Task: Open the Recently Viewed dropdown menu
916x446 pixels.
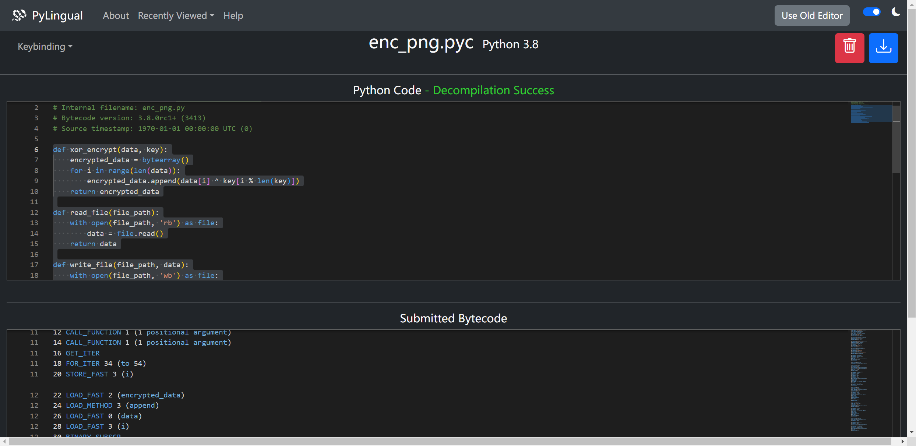Action: (176, 15)
